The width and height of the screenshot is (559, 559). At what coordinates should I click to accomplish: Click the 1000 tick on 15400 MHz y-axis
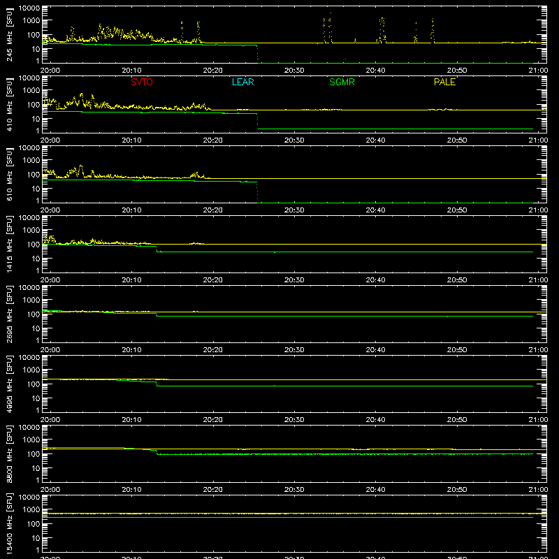[31, 510]
